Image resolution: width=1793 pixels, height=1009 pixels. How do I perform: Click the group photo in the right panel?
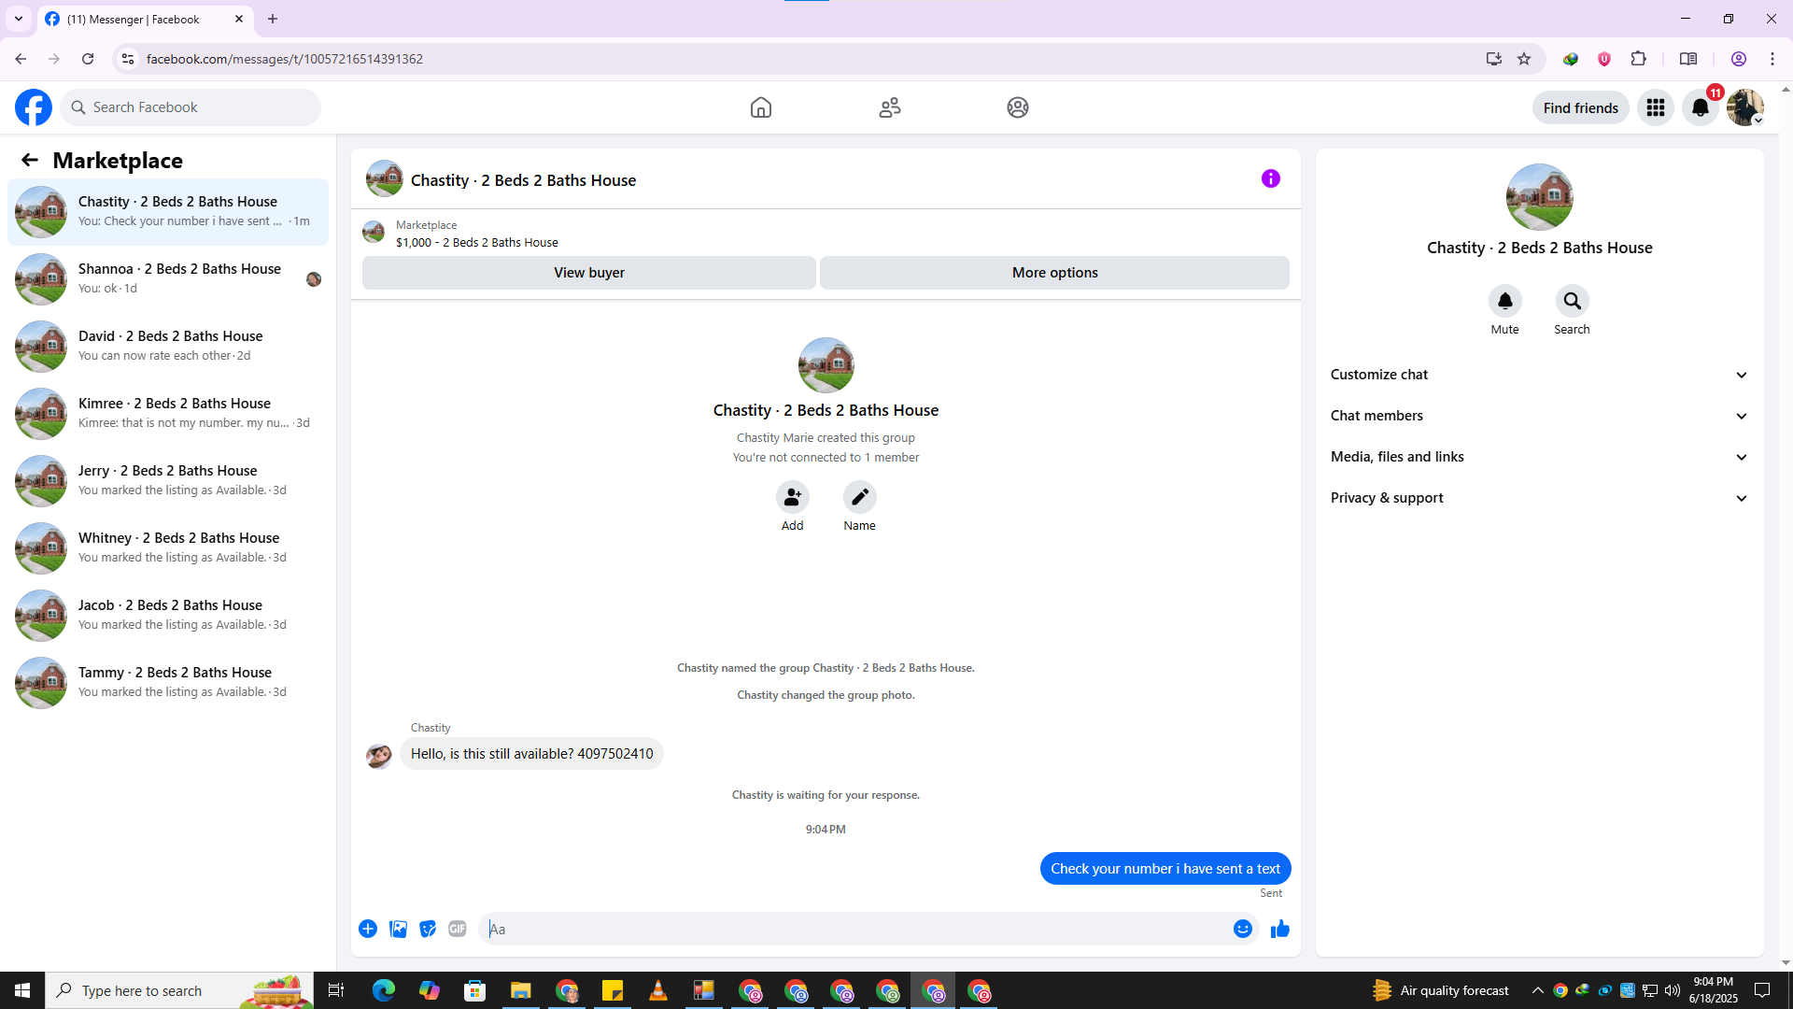tap(1540, 197)
